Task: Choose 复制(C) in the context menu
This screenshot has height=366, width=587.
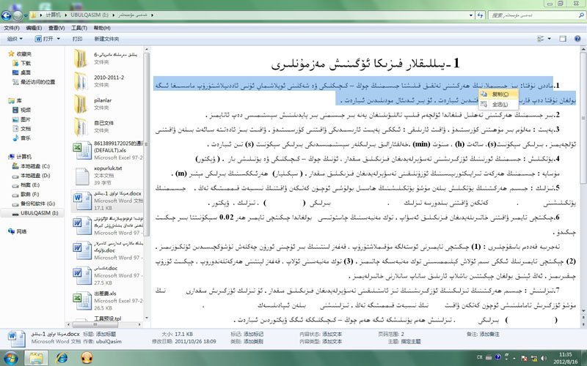Action: coord(499,94)
